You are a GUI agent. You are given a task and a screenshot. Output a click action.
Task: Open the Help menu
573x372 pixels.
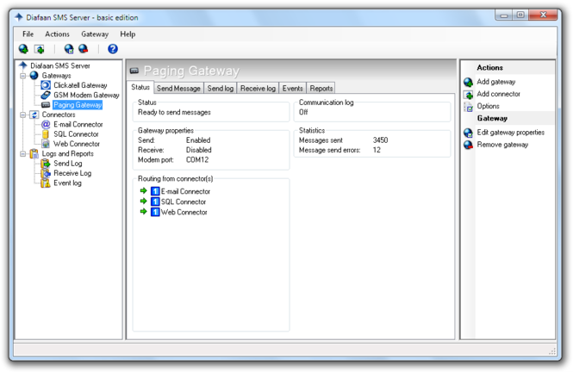pyautogui.click(x=128, y=34)
